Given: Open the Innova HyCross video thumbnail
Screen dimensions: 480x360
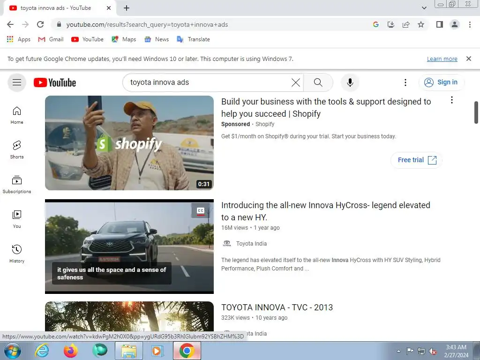Looking at the screenshot, I should (129, 247).
